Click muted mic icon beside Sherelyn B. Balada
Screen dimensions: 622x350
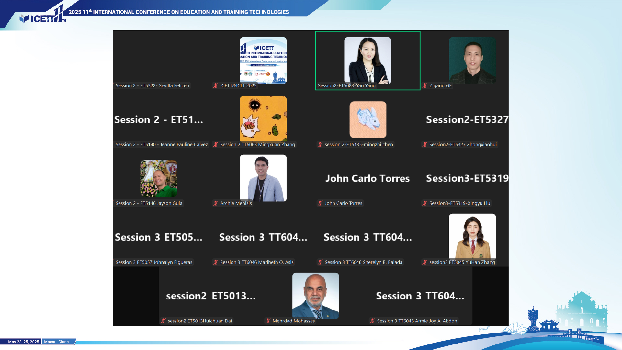tap(320, 262)
